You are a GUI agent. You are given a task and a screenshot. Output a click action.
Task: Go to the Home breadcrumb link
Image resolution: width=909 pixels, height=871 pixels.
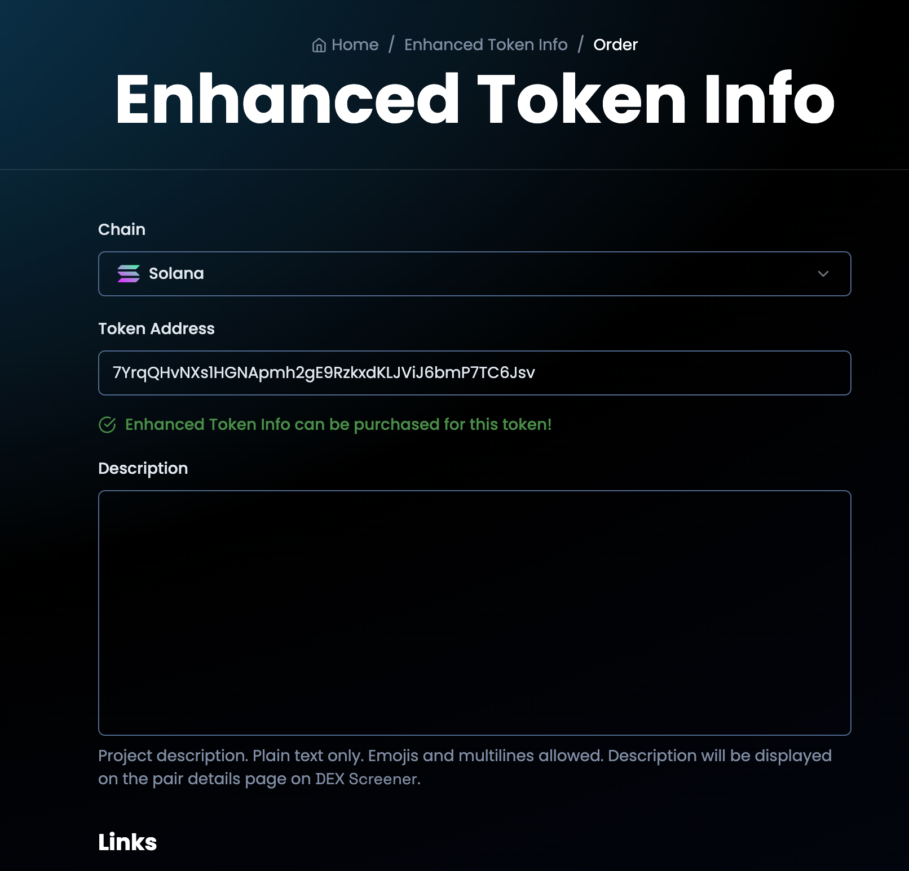coord(355,45)
